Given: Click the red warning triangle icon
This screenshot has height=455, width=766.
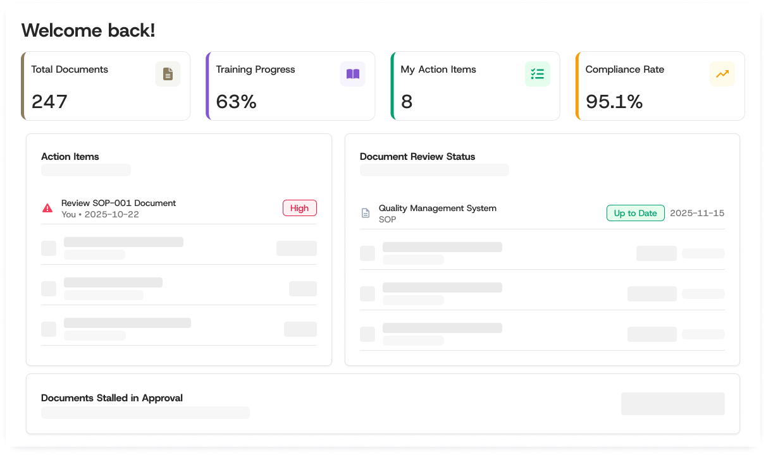Looking at the screenshot, I should coord(47,208).
